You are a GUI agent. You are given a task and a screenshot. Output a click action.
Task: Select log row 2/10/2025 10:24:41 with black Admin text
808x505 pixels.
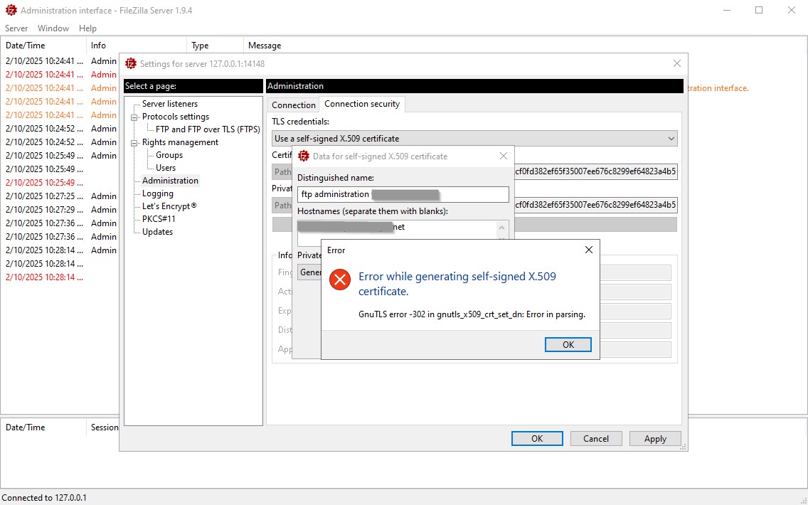pos(60,60)
